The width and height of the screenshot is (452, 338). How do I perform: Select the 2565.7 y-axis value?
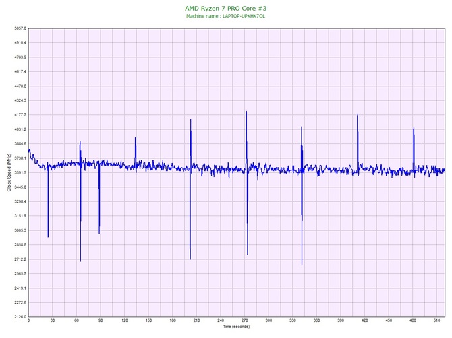click(x=20, y=273)
